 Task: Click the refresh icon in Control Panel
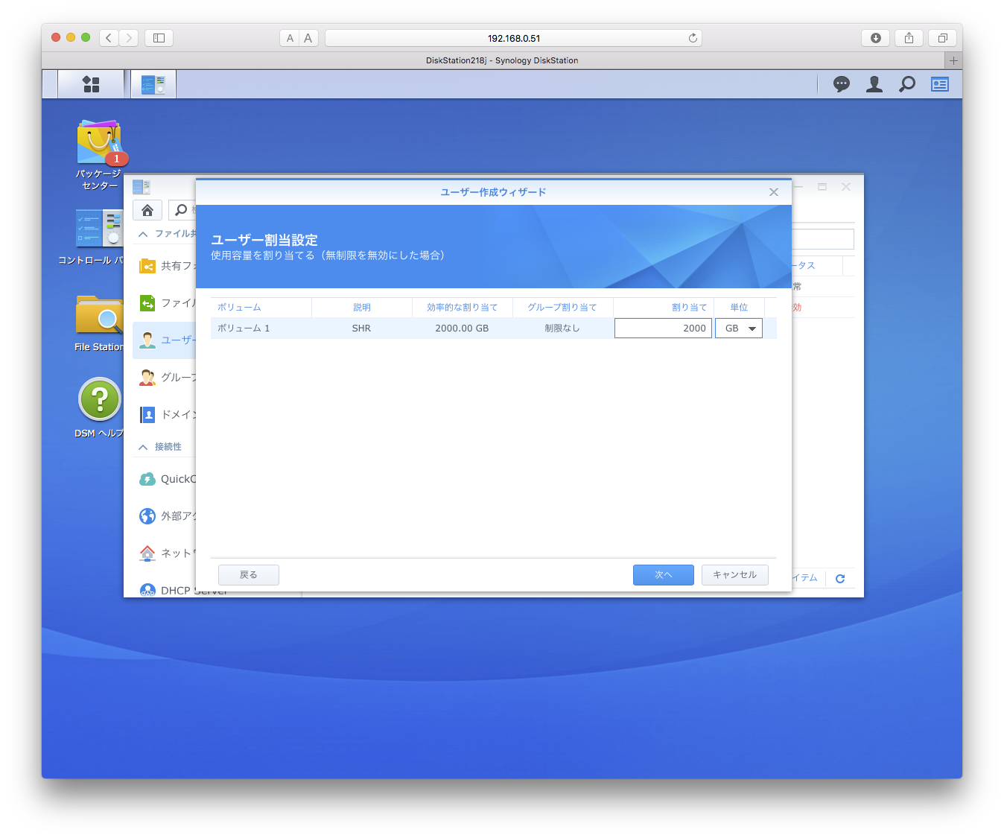click(840, 579)
